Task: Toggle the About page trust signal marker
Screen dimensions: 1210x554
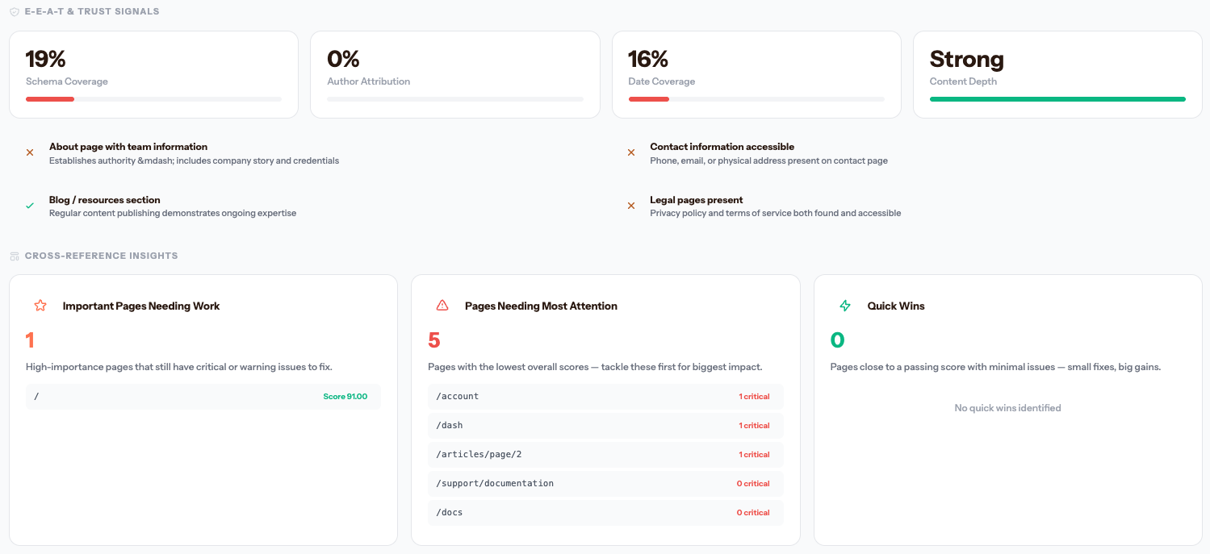Action: coord(30,152)
